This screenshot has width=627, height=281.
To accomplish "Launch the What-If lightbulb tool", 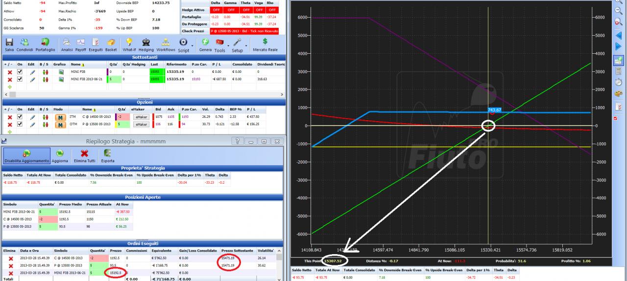I will click(129, 44).
